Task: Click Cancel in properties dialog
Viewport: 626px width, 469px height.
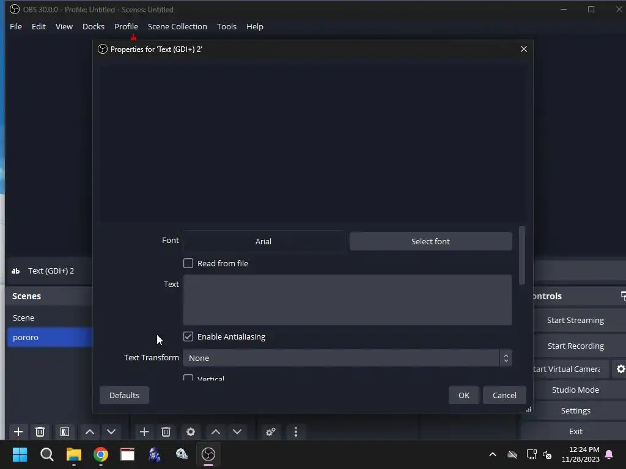Action: coord(504,395)
